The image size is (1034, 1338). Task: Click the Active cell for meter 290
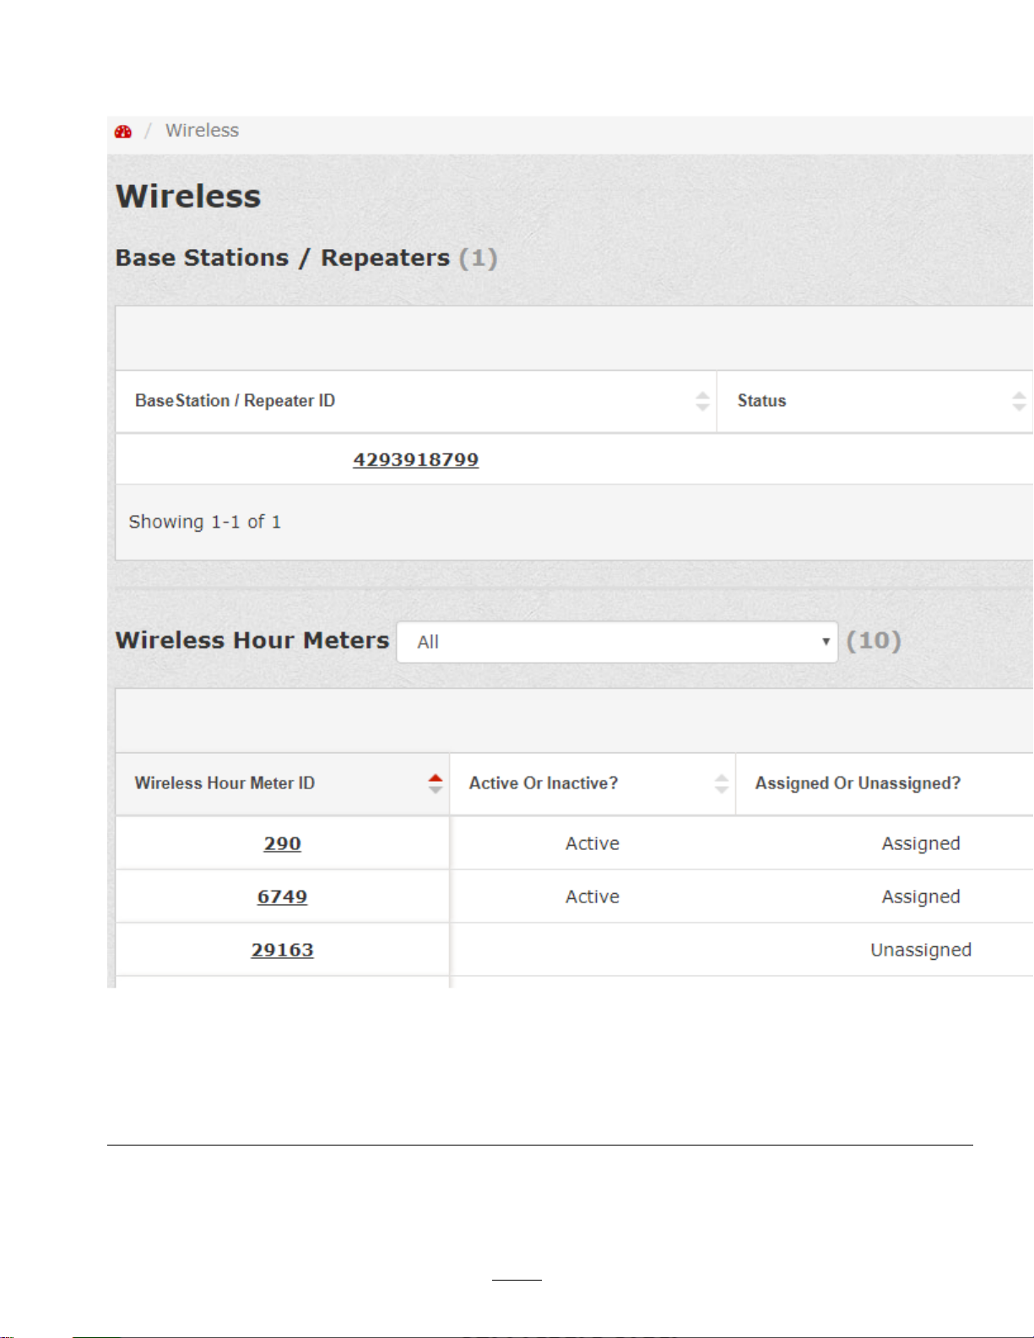point(593,843)
